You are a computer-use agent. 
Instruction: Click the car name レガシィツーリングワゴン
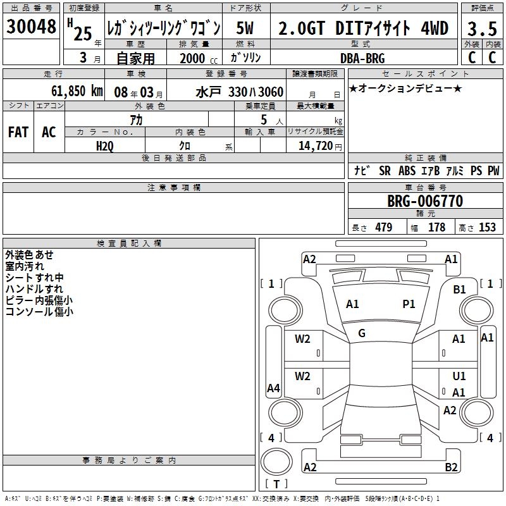164,28
